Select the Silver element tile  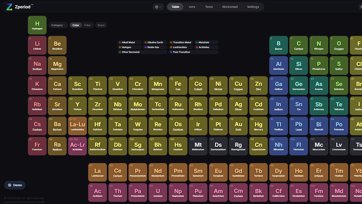(238, 106)
